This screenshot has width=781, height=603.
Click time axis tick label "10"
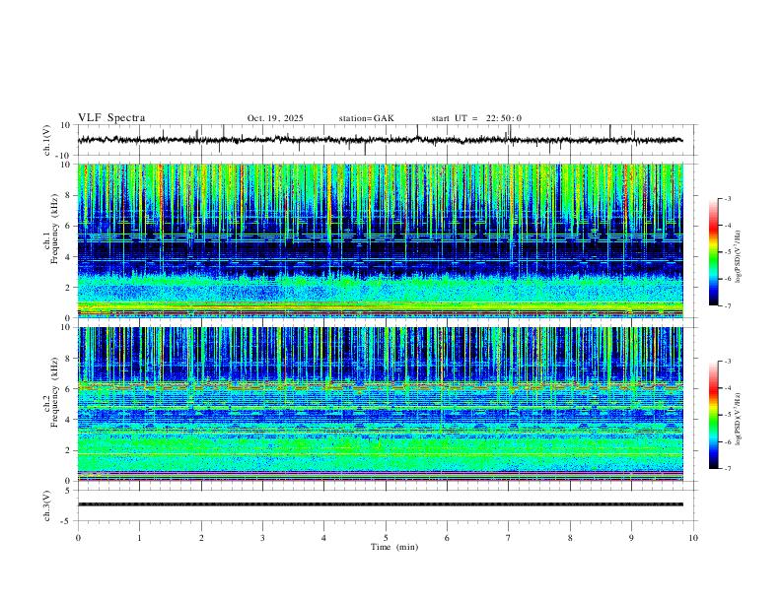tap(693, 538)
